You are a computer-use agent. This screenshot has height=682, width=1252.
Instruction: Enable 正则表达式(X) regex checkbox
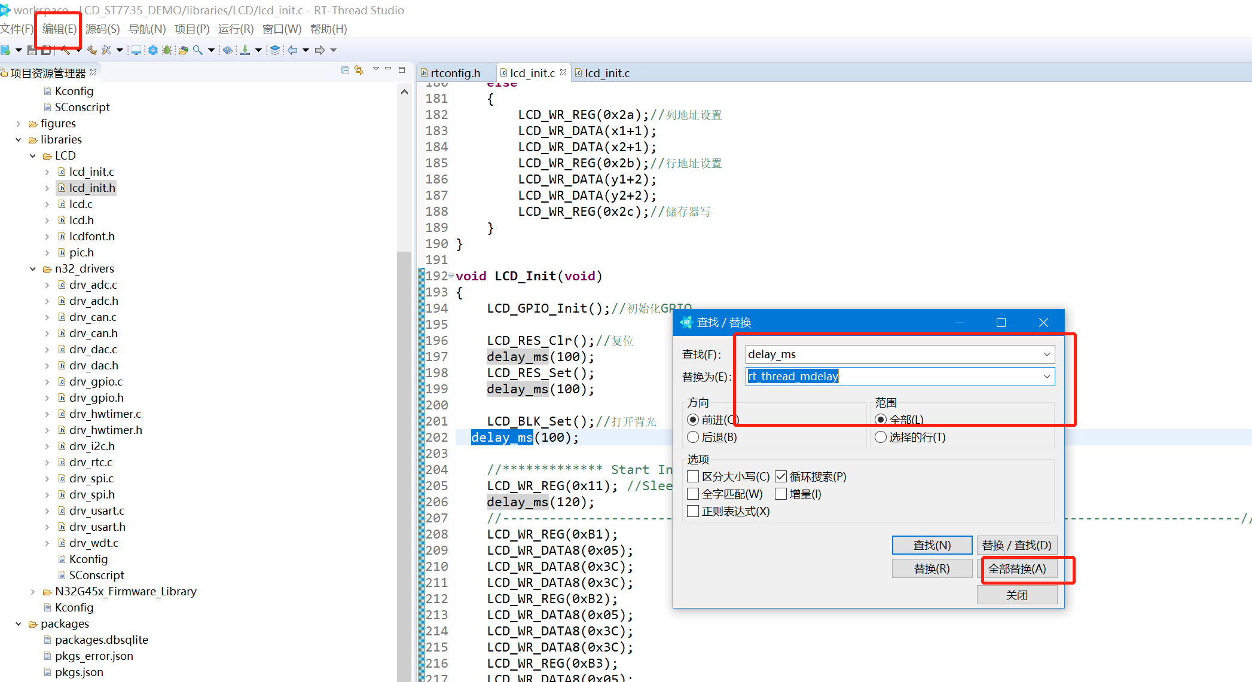[x=693, y=511]
